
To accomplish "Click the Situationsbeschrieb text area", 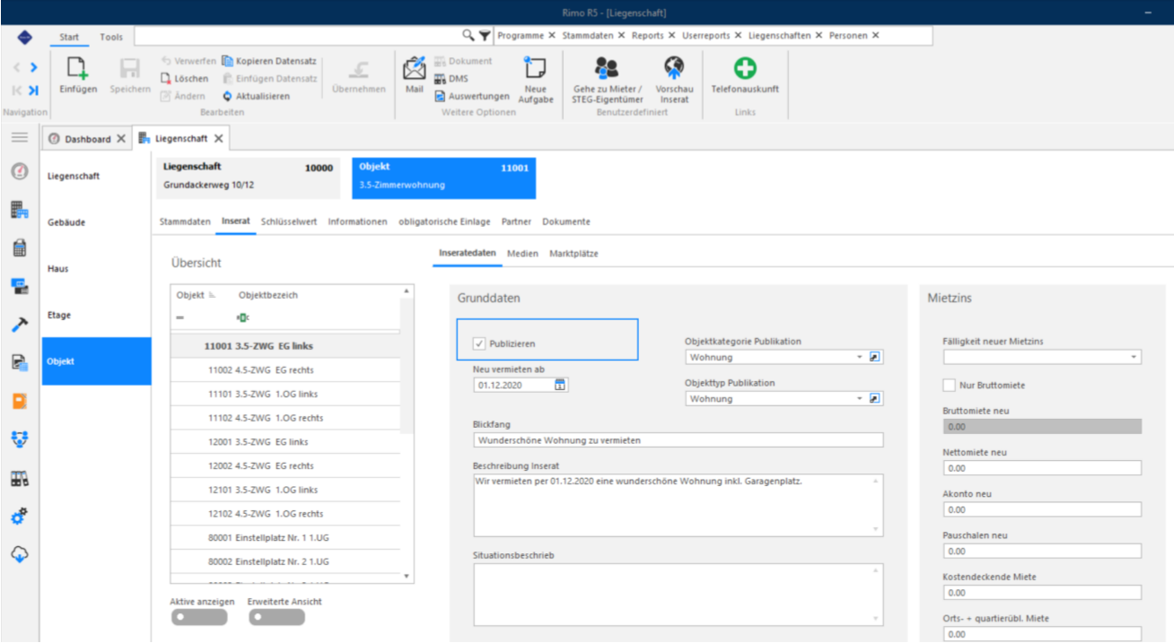I will 678,595.
